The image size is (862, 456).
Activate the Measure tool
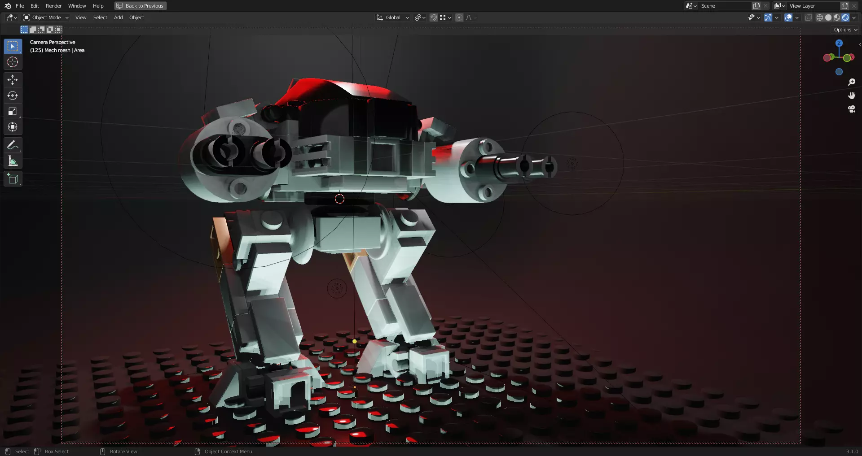13,161
